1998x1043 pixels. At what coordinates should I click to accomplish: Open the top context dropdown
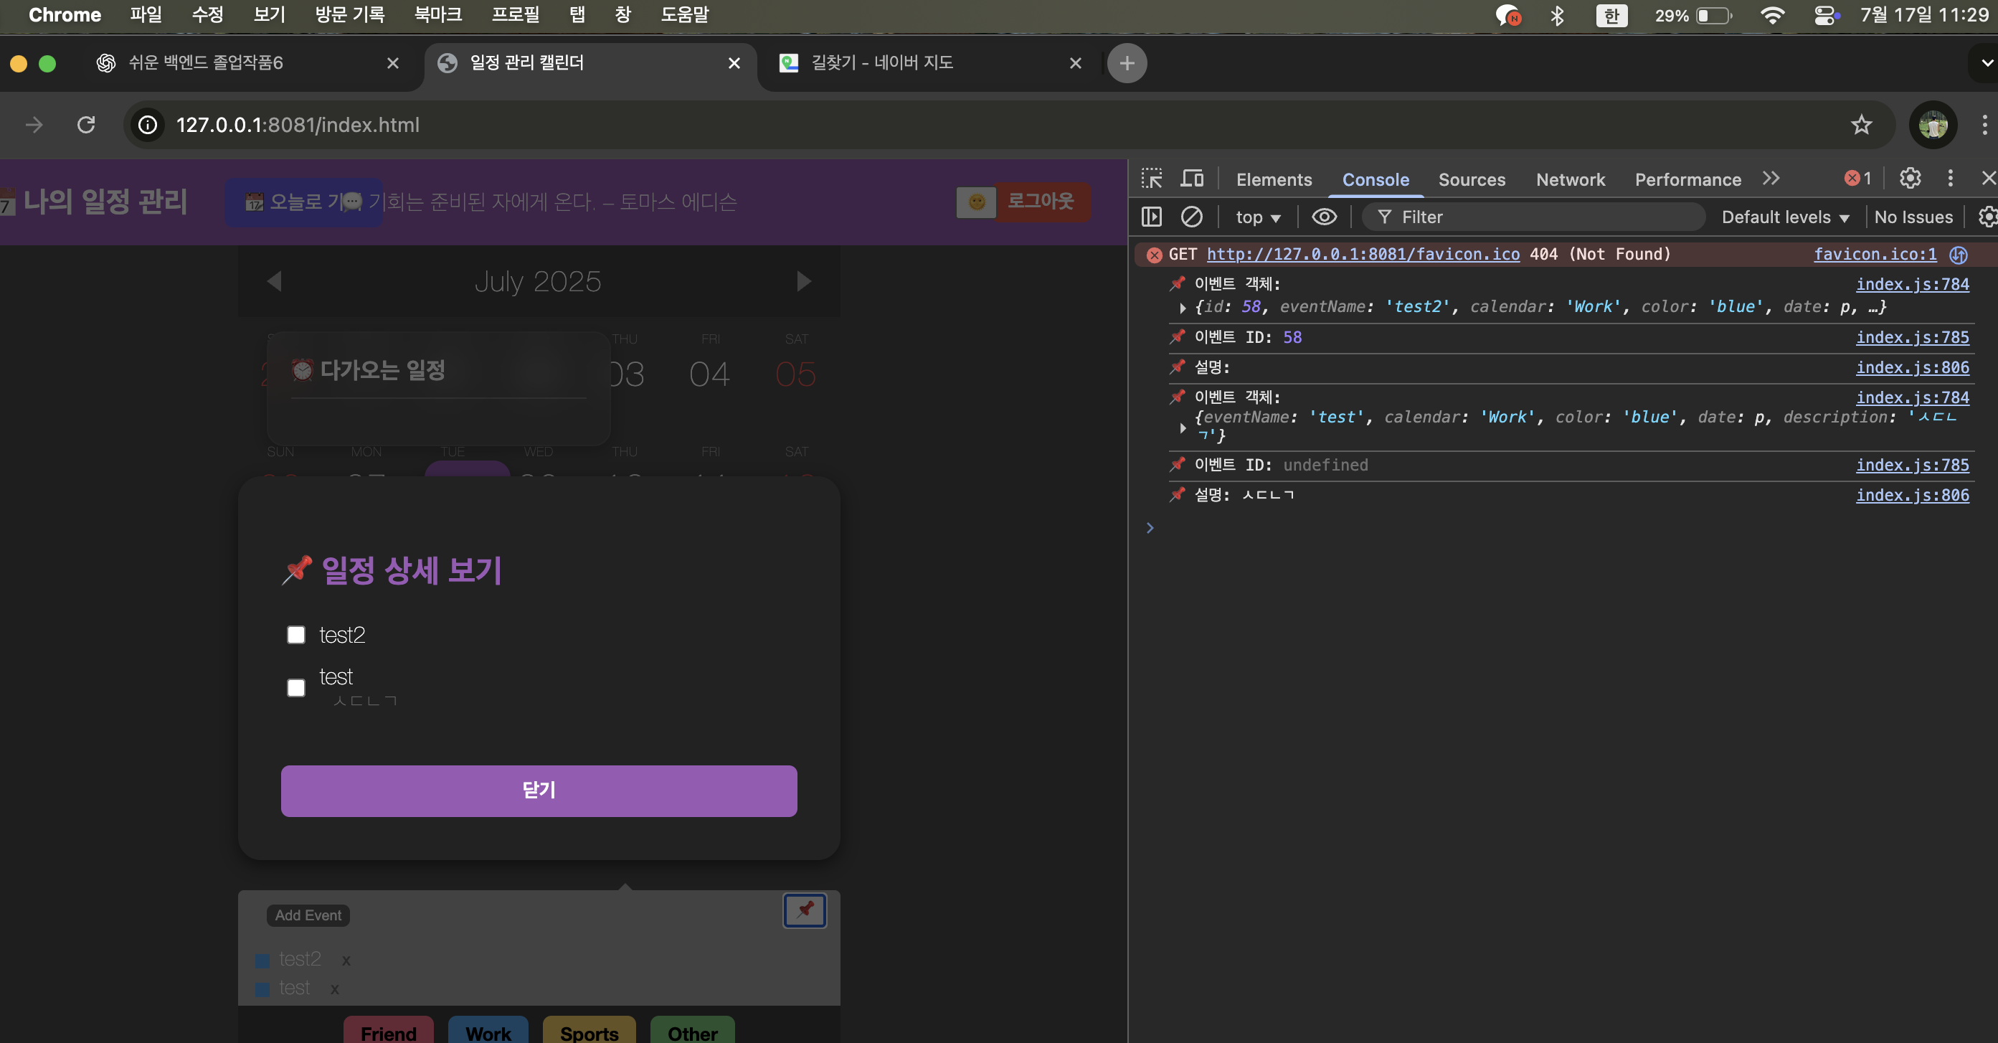pyautogui.click(x=1257, y=217)
